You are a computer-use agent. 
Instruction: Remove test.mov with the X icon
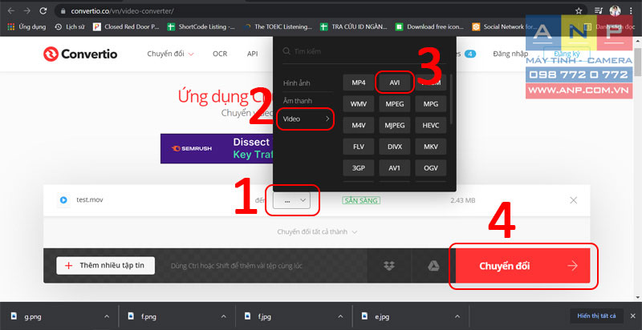click(x=574, y=200)
